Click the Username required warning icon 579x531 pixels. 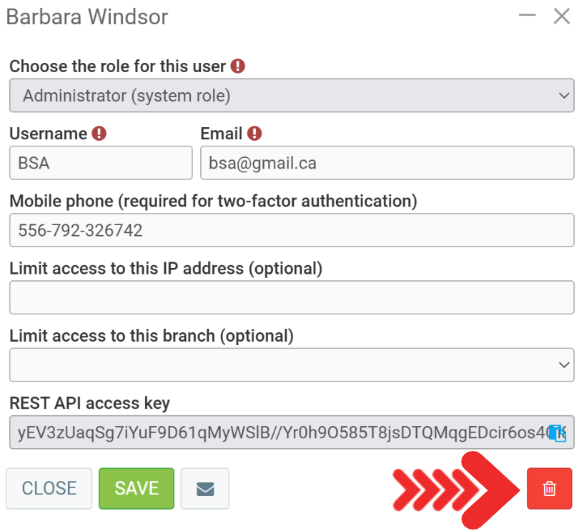tap(99, 134)
